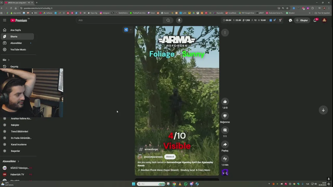Open the @sovietparamedic channel

pyautogui.click(x=153, y=157)
